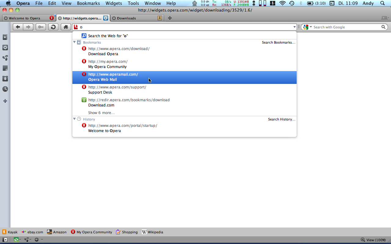Screen dimensions: 391x244
Task: Open the Notes panel in sidebar
Action: (5, 68)
